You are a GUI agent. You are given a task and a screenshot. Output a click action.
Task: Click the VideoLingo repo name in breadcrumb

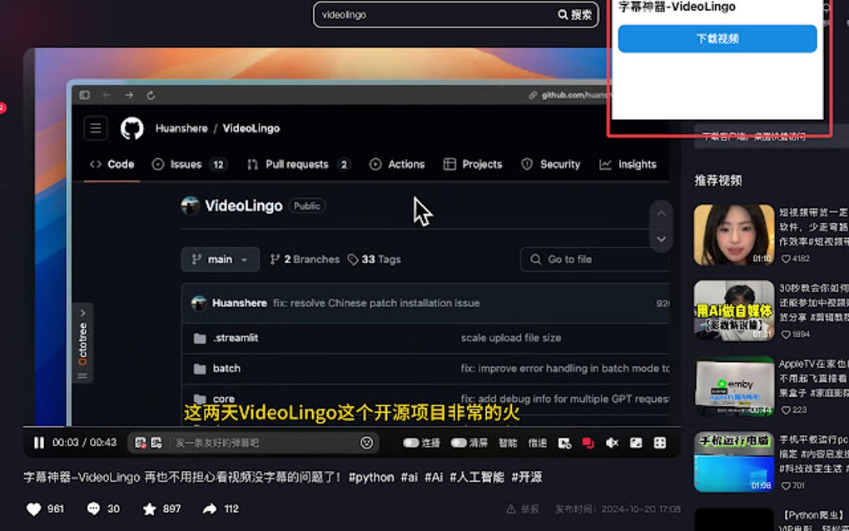251,128
